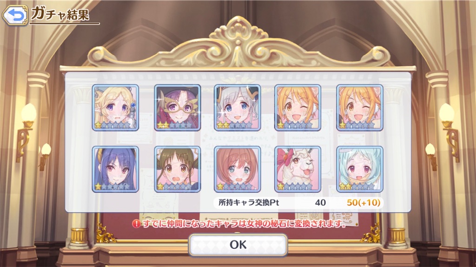
Task: Confirm results with the OK button
Action: (238, 245)
